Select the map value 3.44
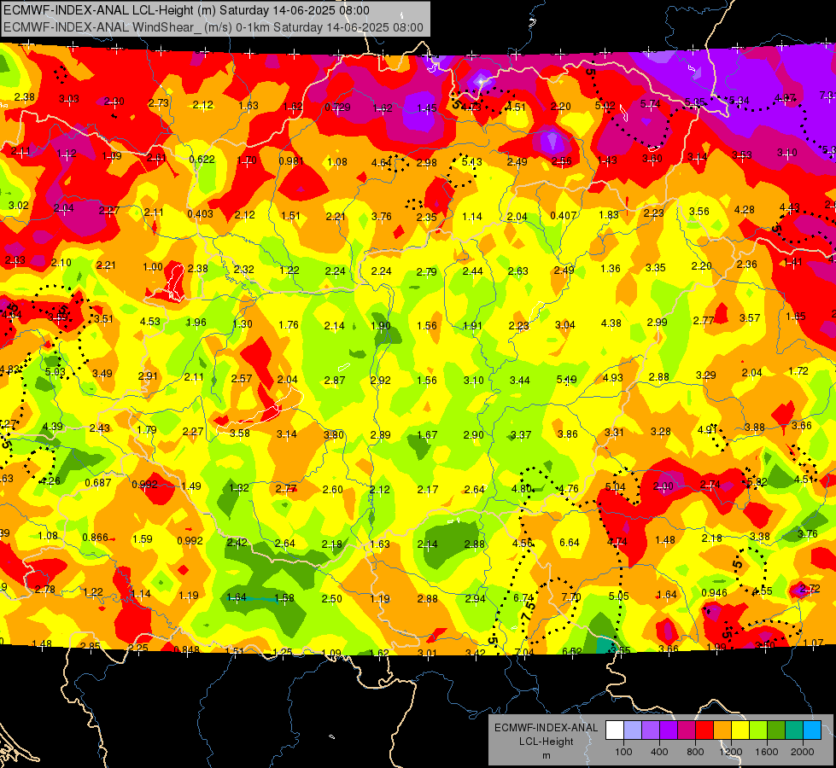 pyautogui.click(x=519, y=380)
